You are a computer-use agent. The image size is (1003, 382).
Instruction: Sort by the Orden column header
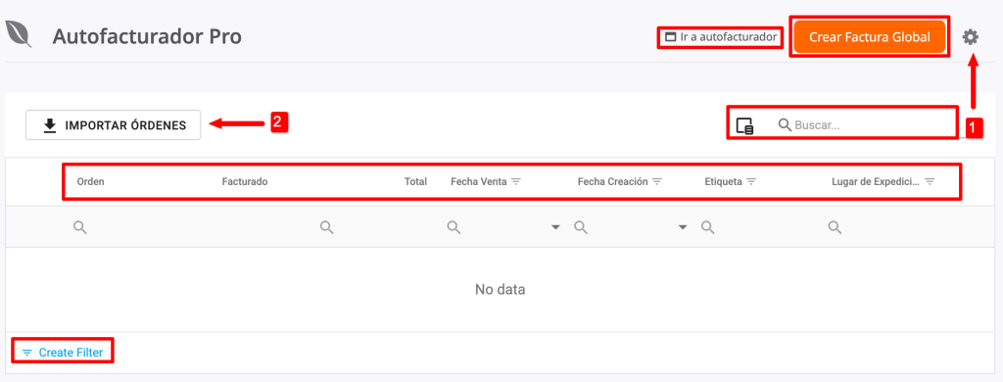point(91,182)
